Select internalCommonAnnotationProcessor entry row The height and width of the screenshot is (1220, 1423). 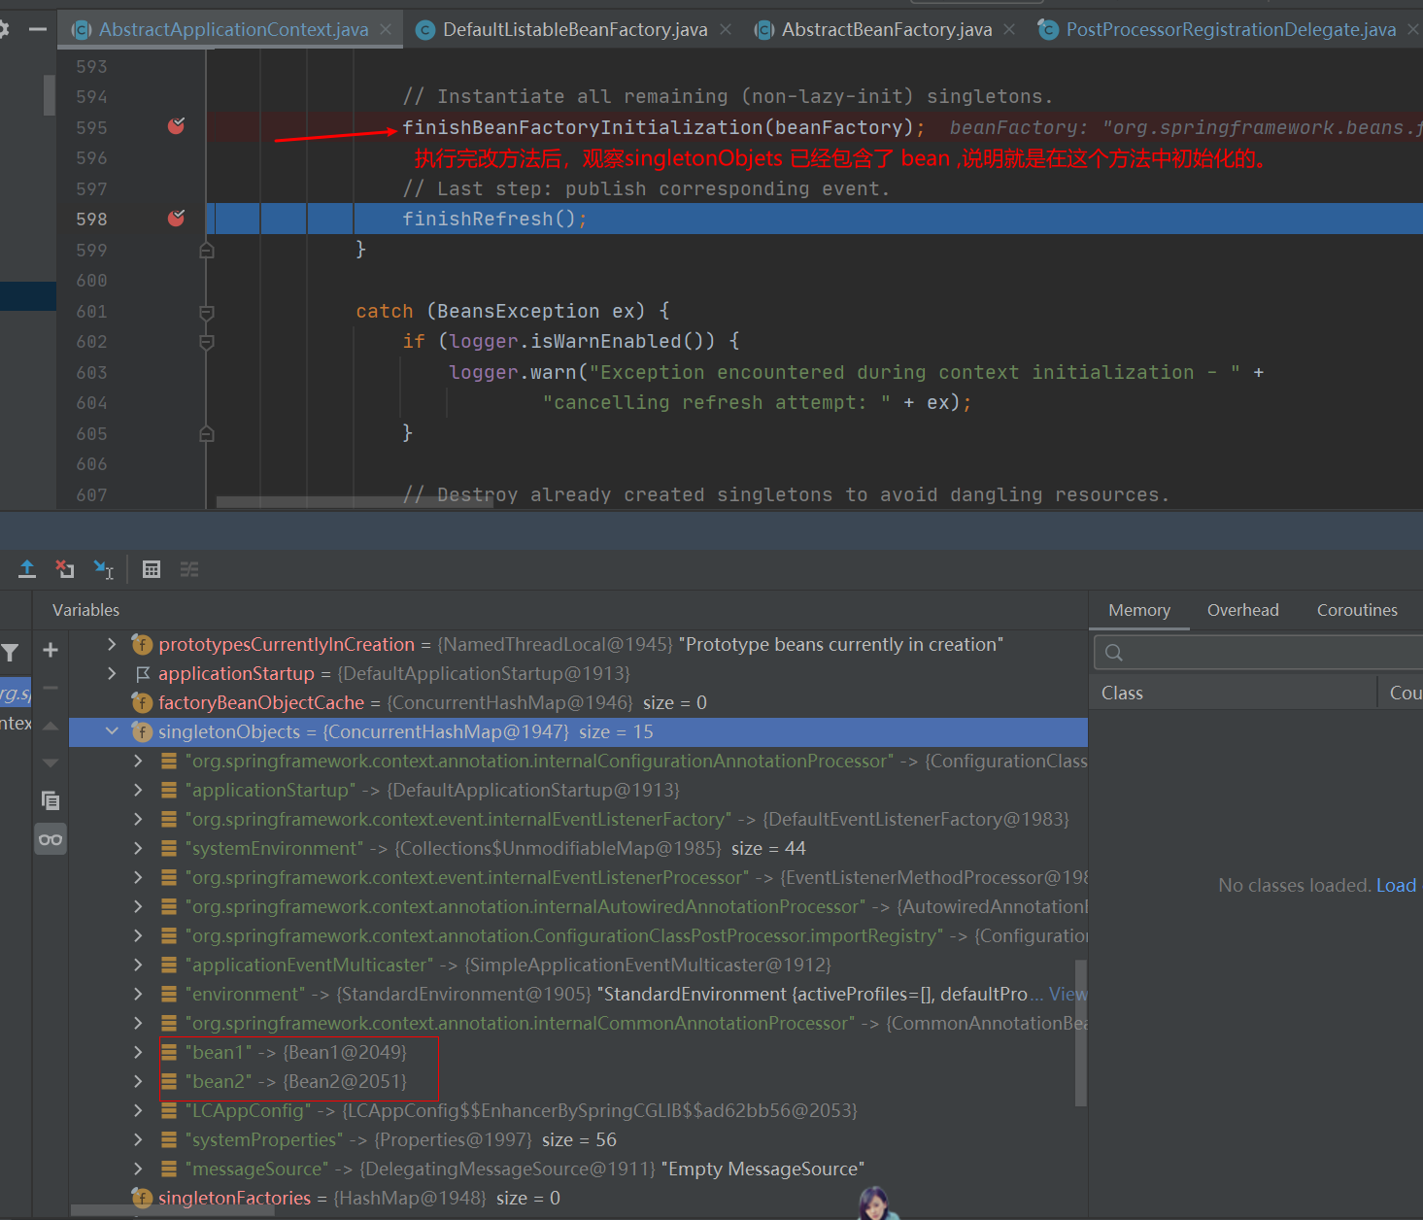tap(578, 1023)
